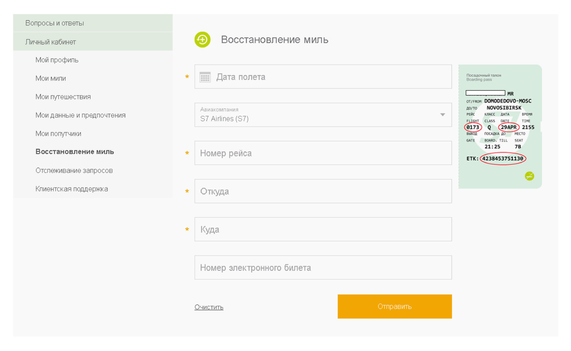Open Отслеживание запросов page
Screen dimensions: 571x351
click(x=74, y=170)
